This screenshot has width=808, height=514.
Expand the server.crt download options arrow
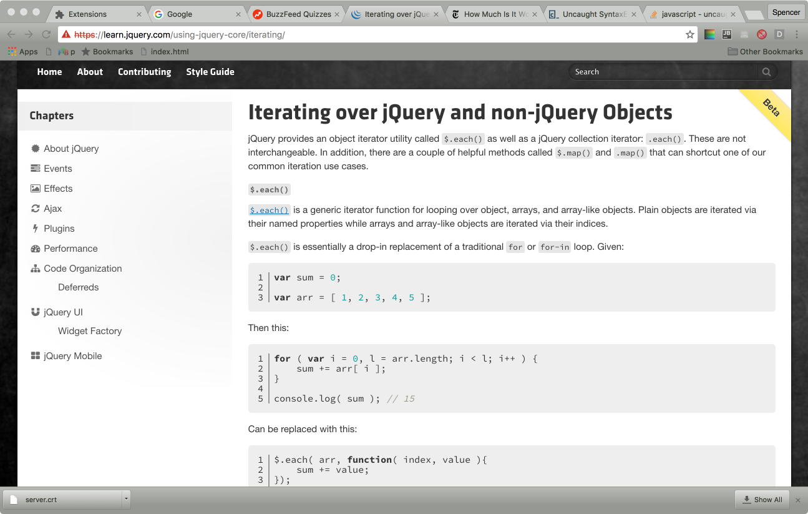pos(126,499)
